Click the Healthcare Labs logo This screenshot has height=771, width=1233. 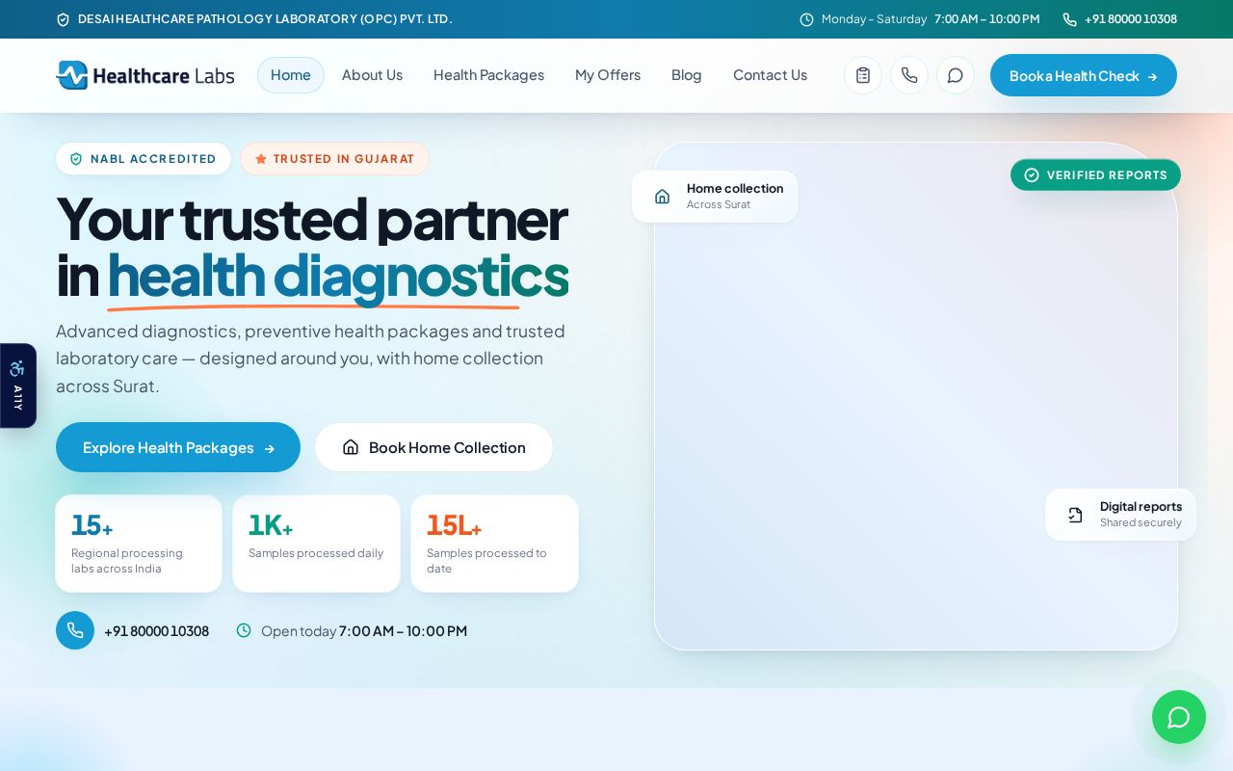click(x=144, y=75)
